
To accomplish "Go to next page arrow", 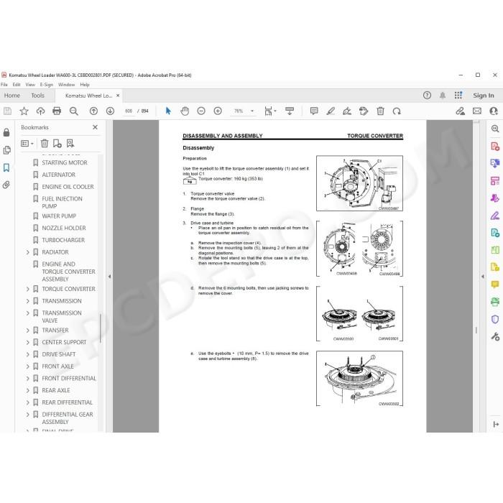I will pyautogui.click(x=110, y=111).
